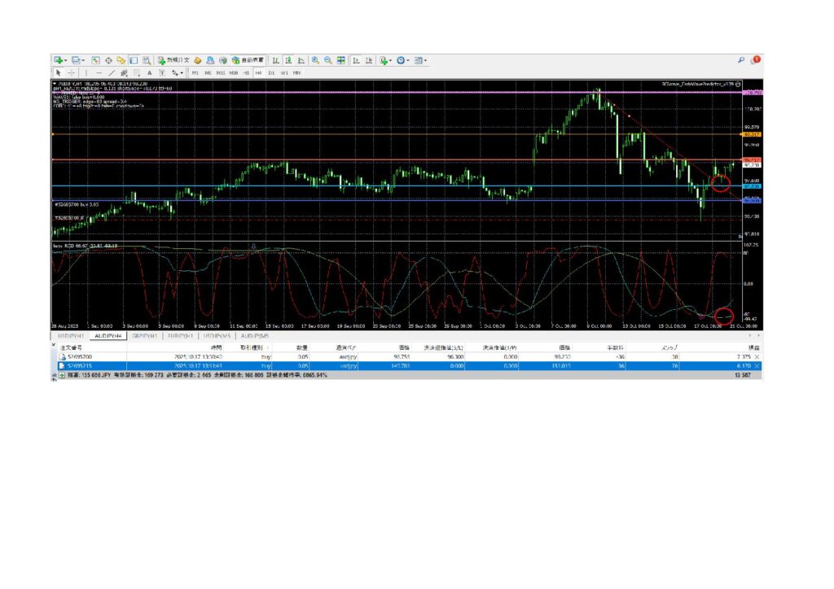Image resolution: width=834 pixels, height=589 pixels.
Task: Click the zoom in magnifier icon
Action: (315, 60)
